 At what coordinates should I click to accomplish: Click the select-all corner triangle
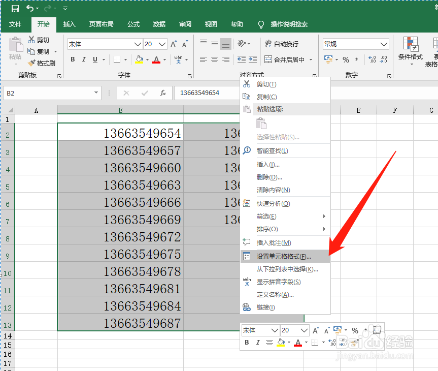(x=10, y=110)
